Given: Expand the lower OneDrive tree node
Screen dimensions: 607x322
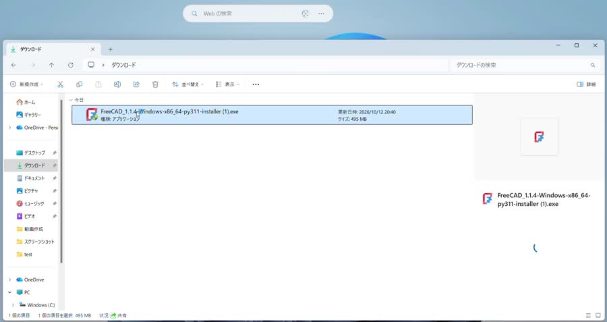Looking at the screenshot, I should tap(10, 279).
